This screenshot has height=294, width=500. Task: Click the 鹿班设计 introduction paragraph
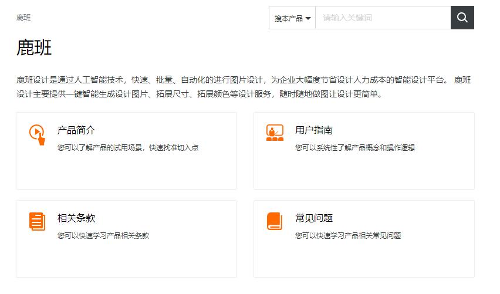click(244, 87)
